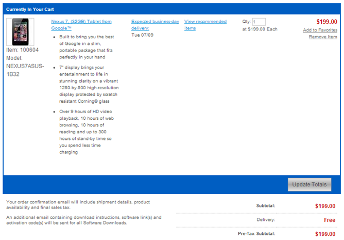Click the 'at $199.00 Each' text
This screenshot has height=240, width=344.
coord(260,29)
